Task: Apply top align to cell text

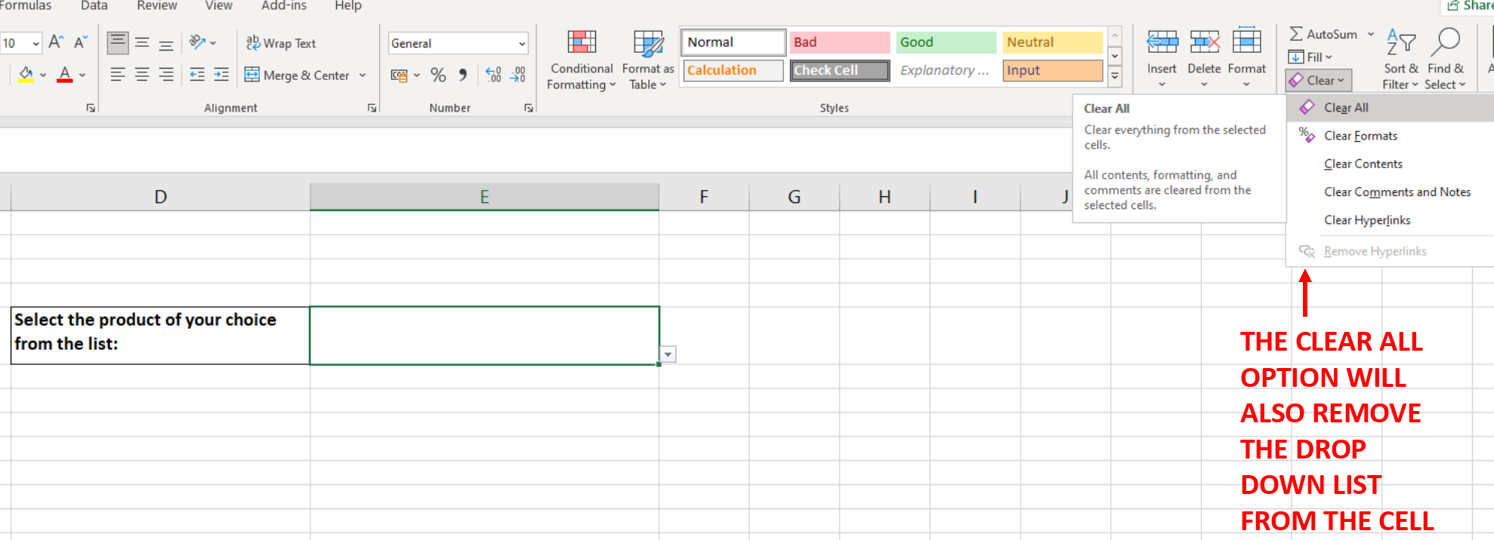Action: point(117,43)
